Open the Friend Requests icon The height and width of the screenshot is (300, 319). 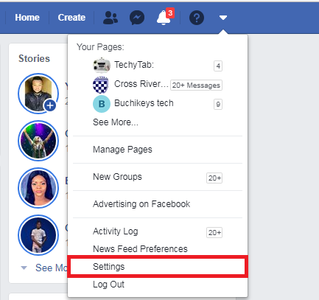(x=111, y=18)
